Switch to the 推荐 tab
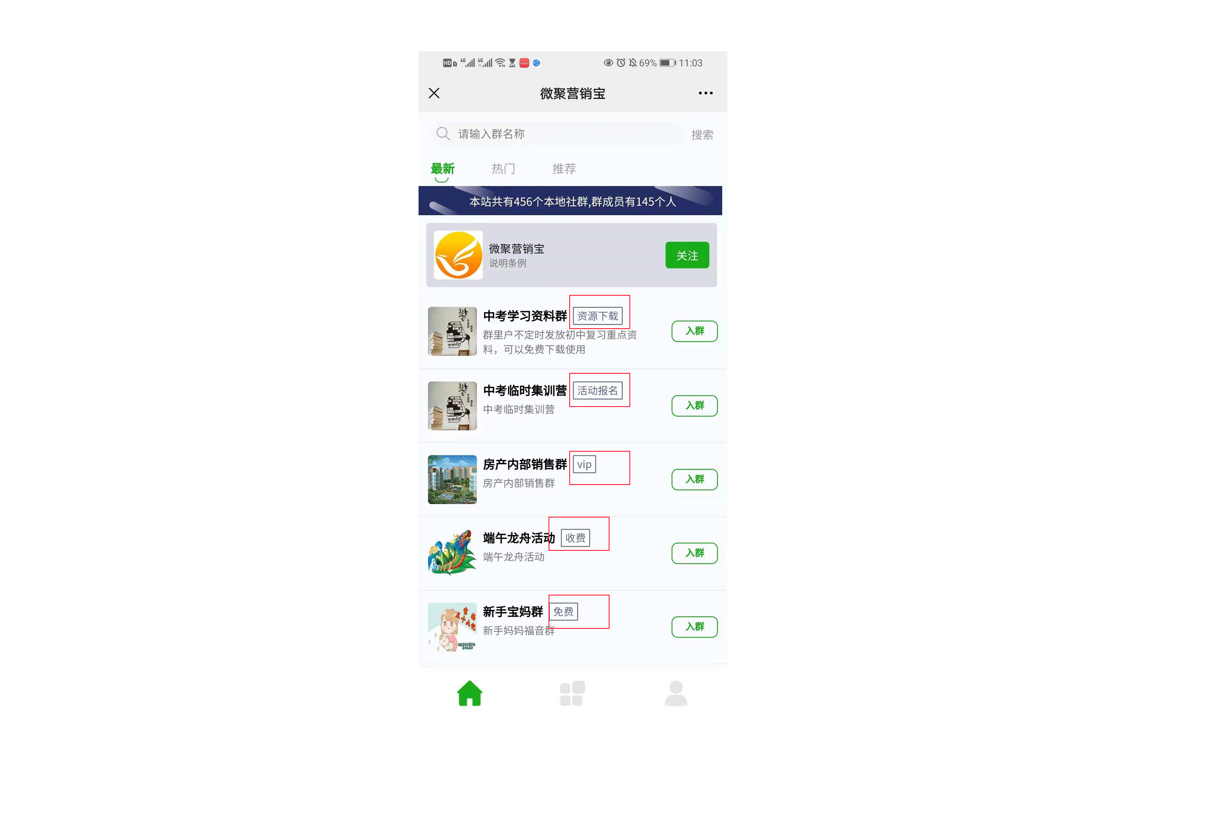Screen dimensions: 1219x814 pyautogui.click(x=564, y=169)
